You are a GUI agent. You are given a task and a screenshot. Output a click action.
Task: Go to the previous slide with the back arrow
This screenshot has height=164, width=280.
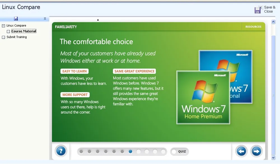pyautogui.click(x=241, y=151)
